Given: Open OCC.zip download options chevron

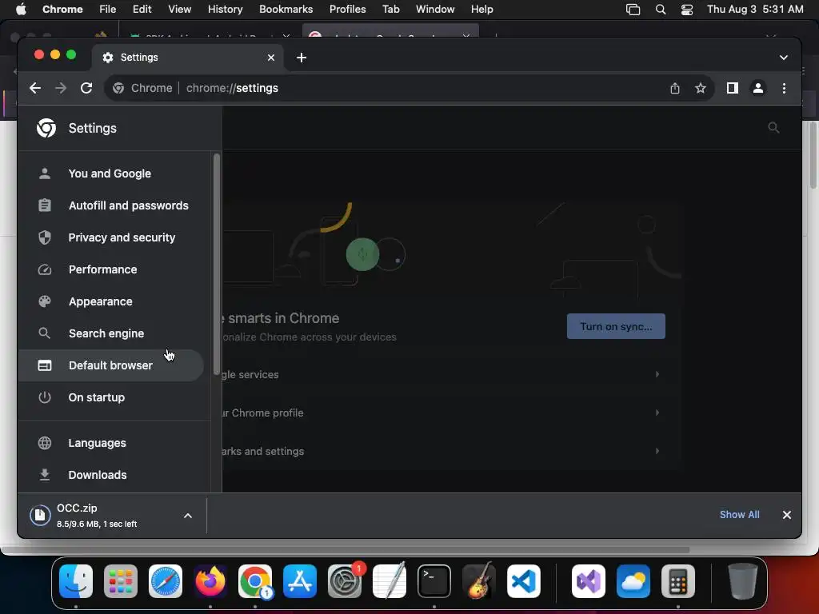Looking at the screenshot, I should point(188,516).
